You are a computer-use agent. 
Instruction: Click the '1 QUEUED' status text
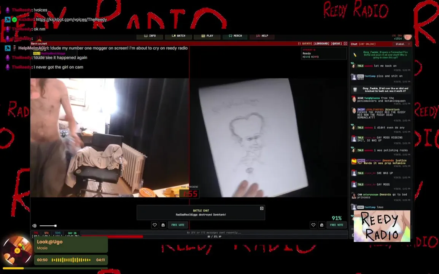305,44
